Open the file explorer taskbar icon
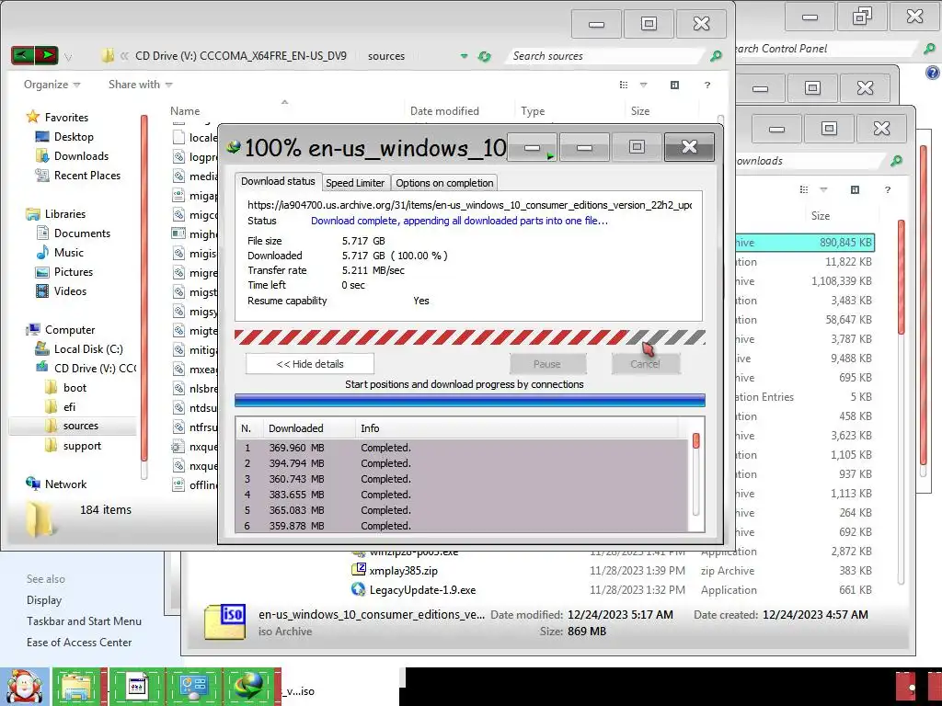Screen dimensions: 942x706 (77, 687)
